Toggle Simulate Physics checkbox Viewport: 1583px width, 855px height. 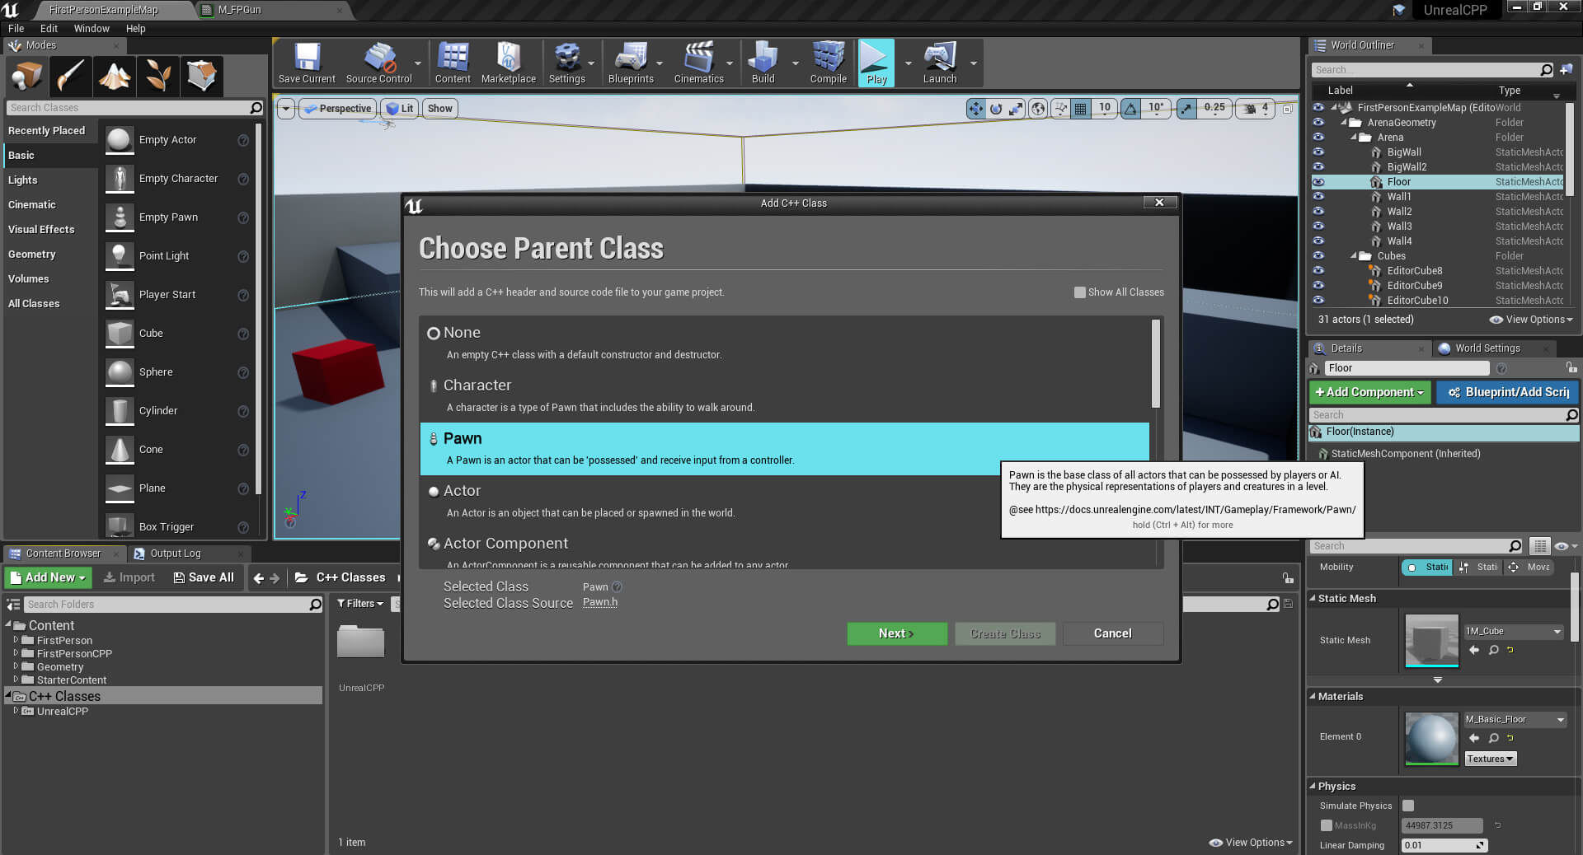[1408, 806]
